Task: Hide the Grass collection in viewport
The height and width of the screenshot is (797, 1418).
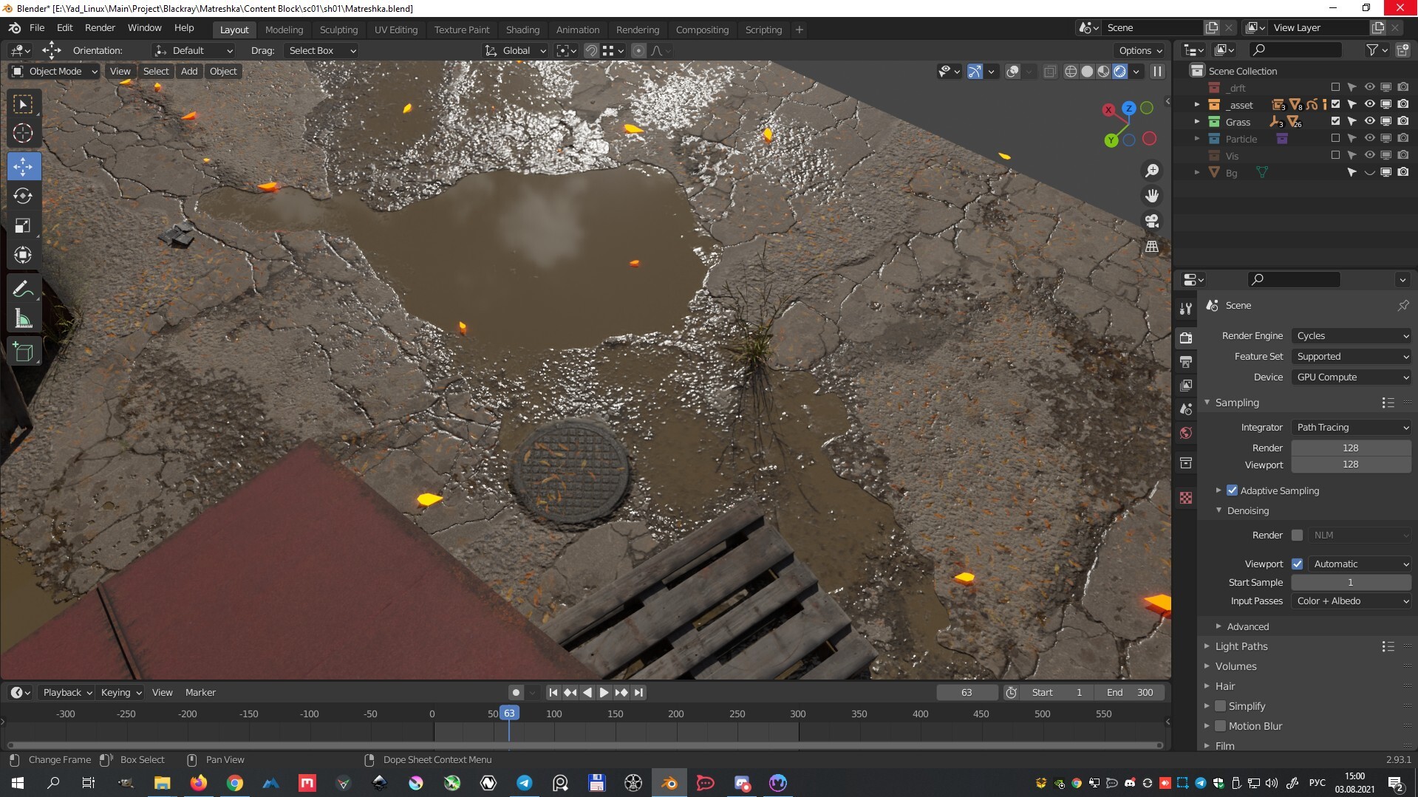Action: pyautogui.click(x=1369, y=121)
